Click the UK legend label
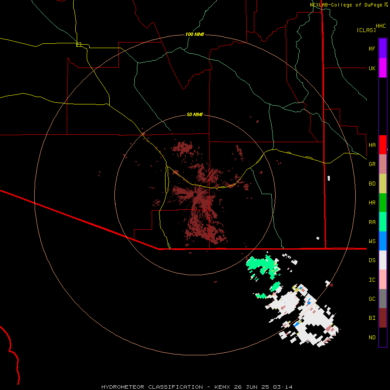390x390 pixels. tap(372, 68)
